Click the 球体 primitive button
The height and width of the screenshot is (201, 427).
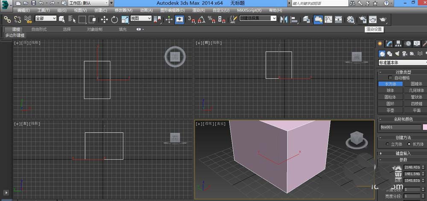390,90
